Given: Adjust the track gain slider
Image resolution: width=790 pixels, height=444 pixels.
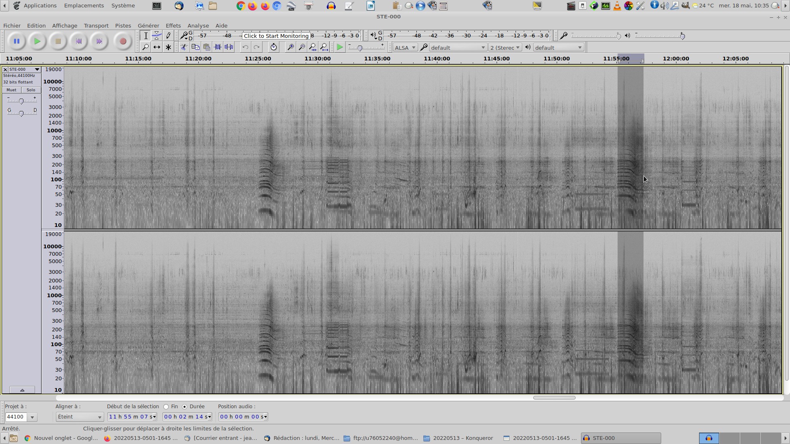Looking at the screenshot, I should (21, 101).
